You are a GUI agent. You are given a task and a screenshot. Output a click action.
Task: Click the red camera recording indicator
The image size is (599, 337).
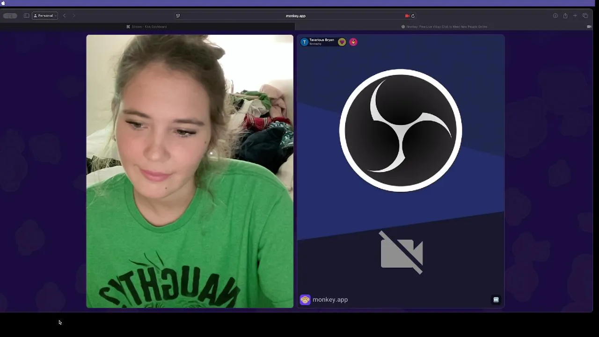coord(407,16)
